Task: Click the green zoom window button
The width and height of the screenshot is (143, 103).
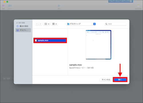Action: (x=7, y=2)
